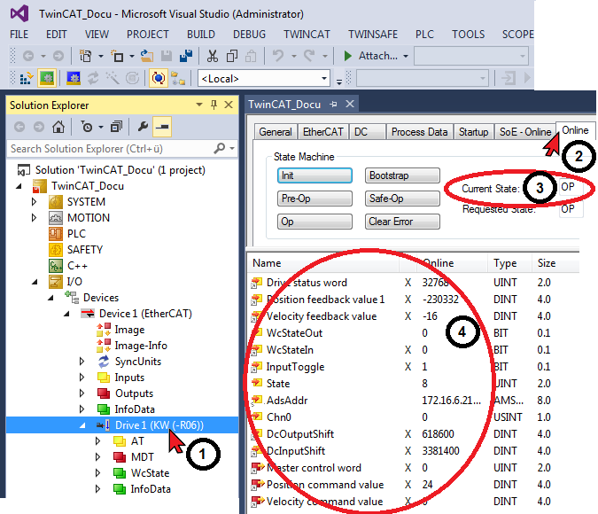
Task: Click the Toggle Free Run State icon
Action: tap(132, 79)
